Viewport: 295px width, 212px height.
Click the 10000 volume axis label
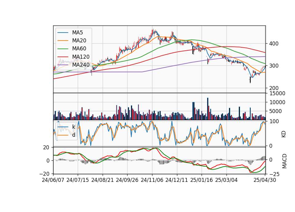pyautogui.click(x=277, y=102)
